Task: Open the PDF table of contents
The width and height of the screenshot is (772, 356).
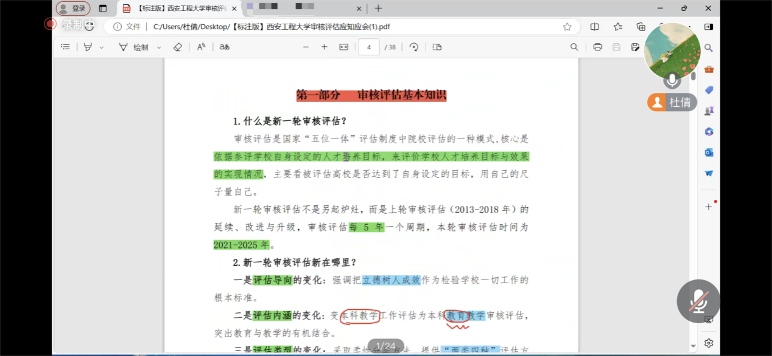Action: [x=66, y=47]
